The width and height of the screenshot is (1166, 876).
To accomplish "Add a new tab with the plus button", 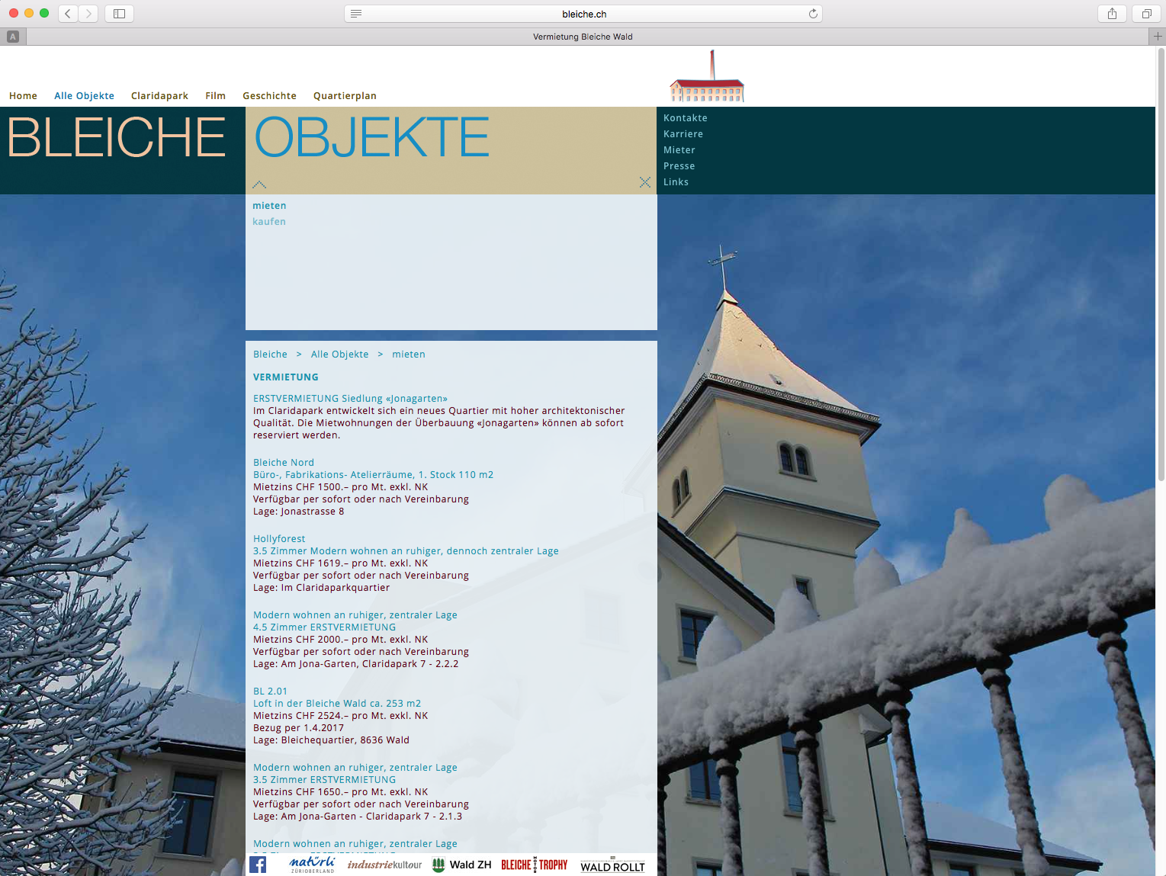I will point(1158,36).
